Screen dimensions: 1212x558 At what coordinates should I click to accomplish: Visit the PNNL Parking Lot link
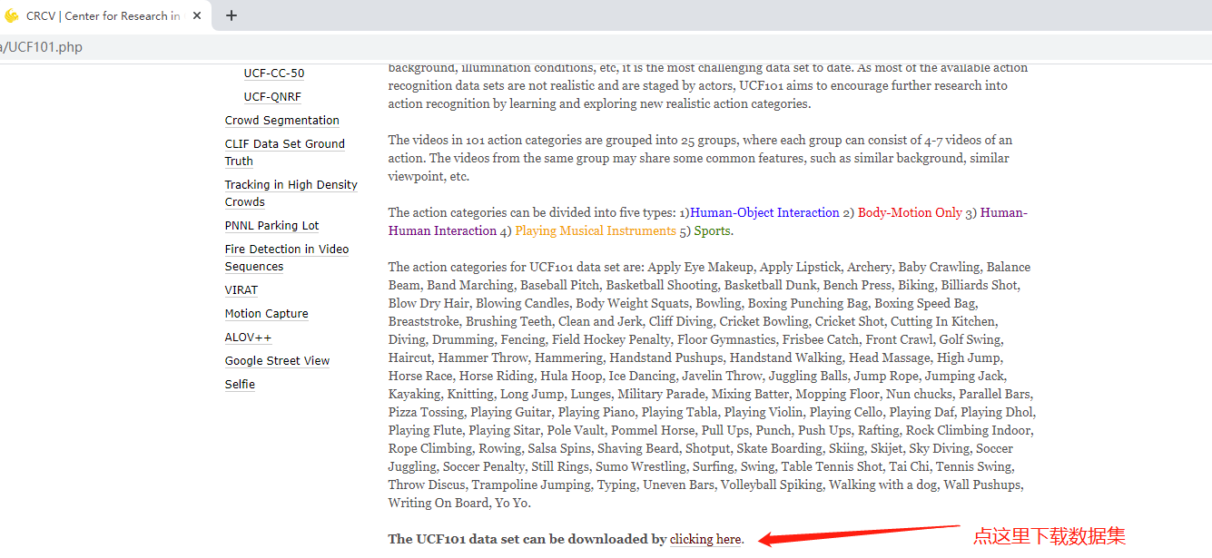pyautogui.click(x=272, y=226)
